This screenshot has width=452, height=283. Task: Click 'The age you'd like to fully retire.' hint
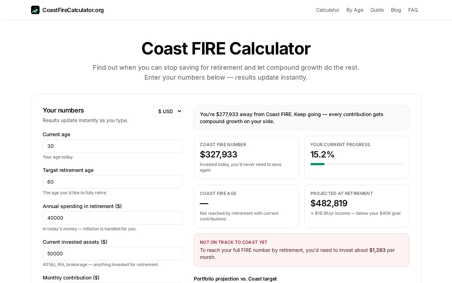pyautogui.click(x=75, y=193)
